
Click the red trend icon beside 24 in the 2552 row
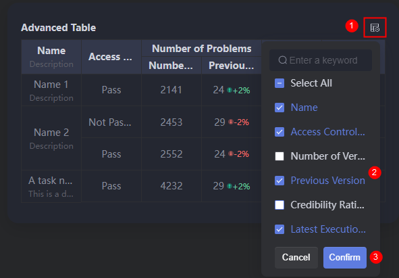pos(230,154)
